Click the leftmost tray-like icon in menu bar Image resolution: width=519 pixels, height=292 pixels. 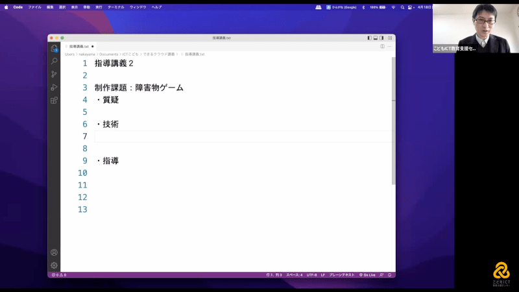318,7
